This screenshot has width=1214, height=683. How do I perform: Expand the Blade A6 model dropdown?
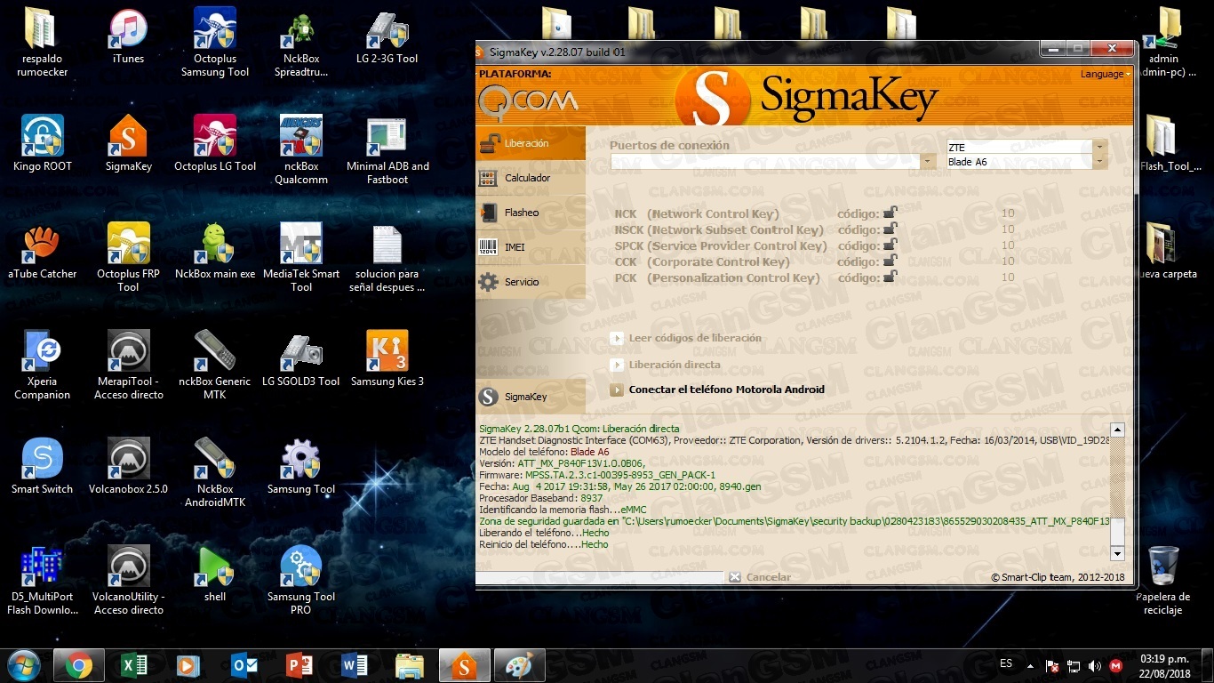[x=1100, y=162]
